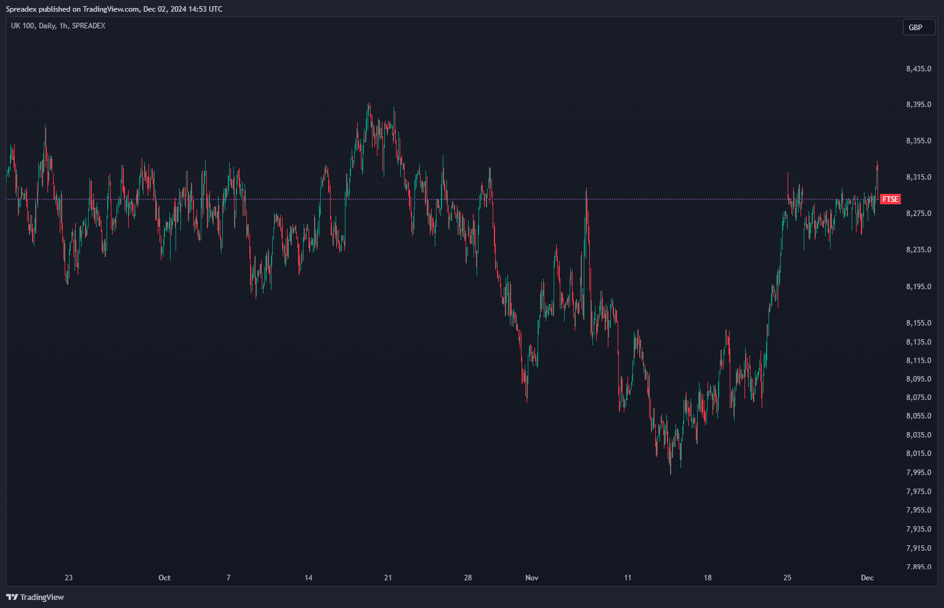Click the '7' date label on time axis
Screen dimensions: 944x608
tap(228, 578)
